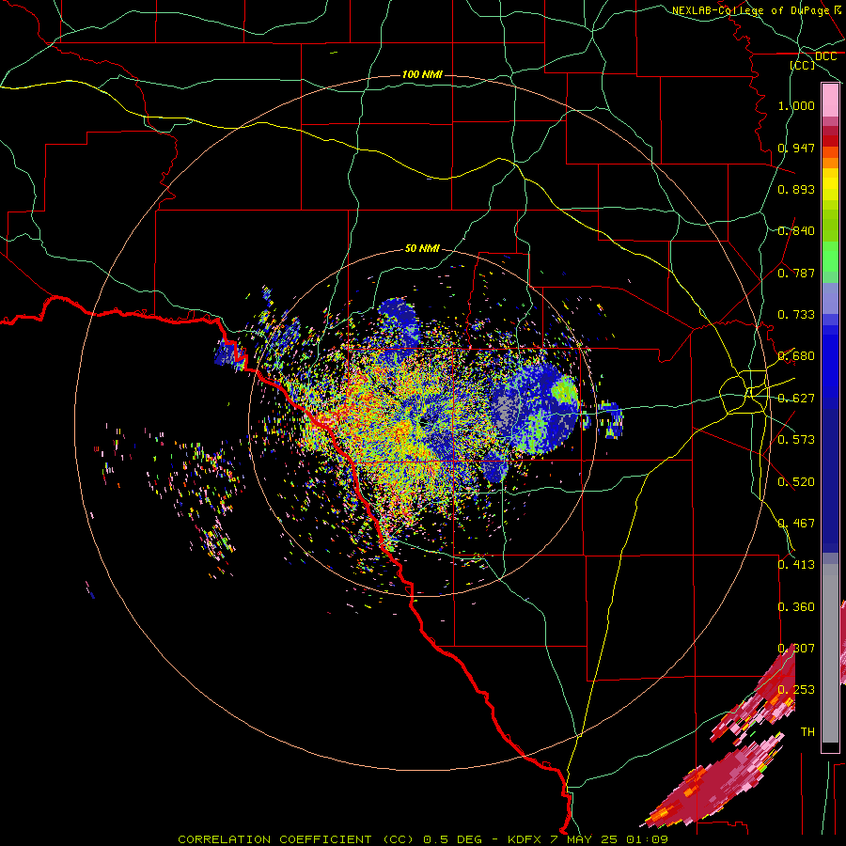Select the 0.253 scale value
Screen dimensions: 846x846
[796, 690]
